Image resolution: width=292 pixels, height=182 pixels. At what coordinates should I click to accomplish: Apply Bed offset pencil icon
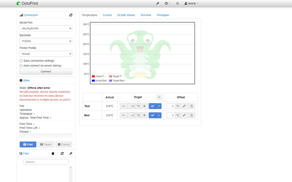tap(184, 115)
